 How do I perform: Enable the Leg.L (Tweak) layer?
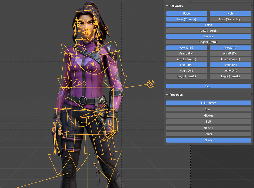point(187,76)
